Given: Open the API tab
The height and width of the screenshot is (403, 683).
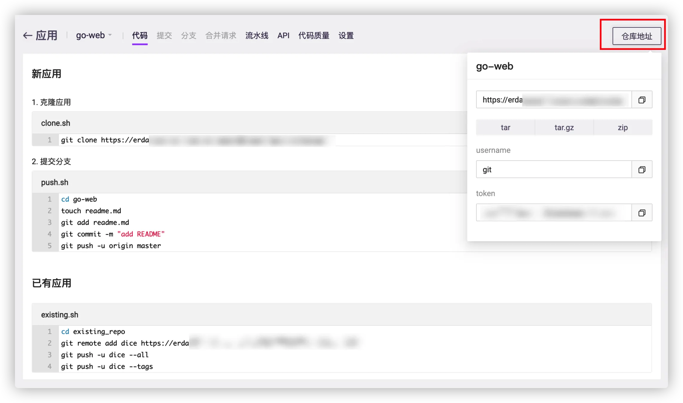Looking at the screenshot, I should [x=283, y=36].
